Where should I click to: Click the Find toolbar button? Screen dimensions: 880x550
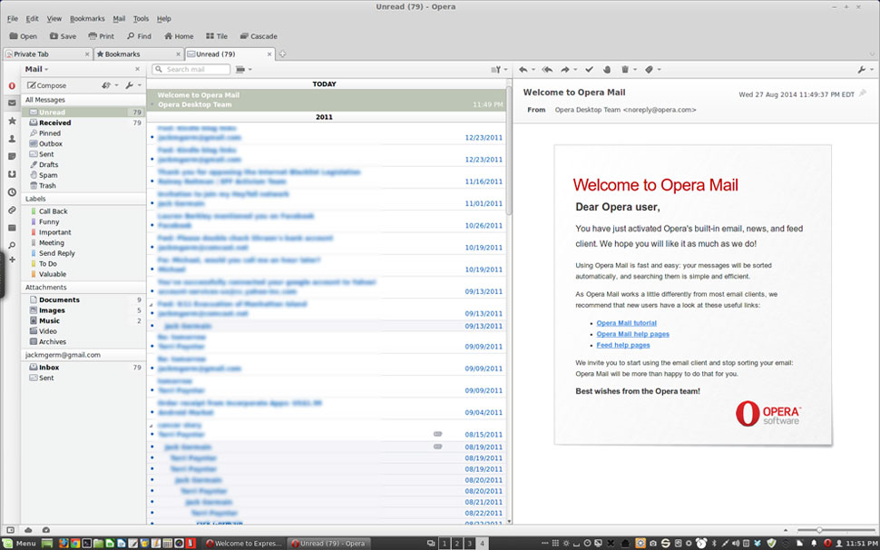[139, 36]
